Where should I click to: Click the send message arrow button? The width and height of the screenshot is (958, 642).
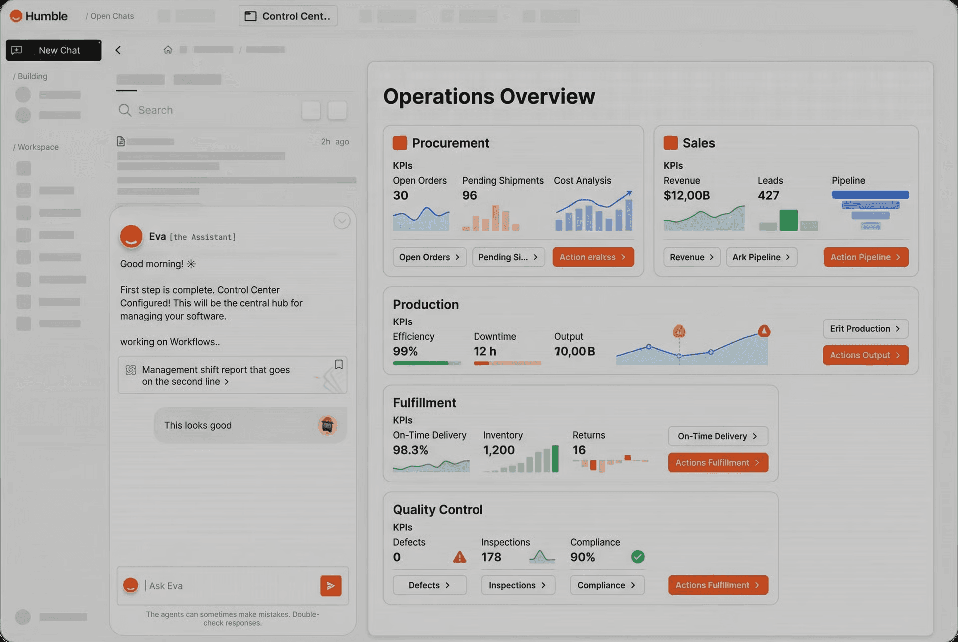(331, 586)
